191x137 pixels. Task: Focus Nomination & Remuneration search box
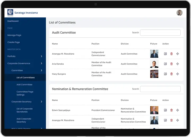point(160,89)
